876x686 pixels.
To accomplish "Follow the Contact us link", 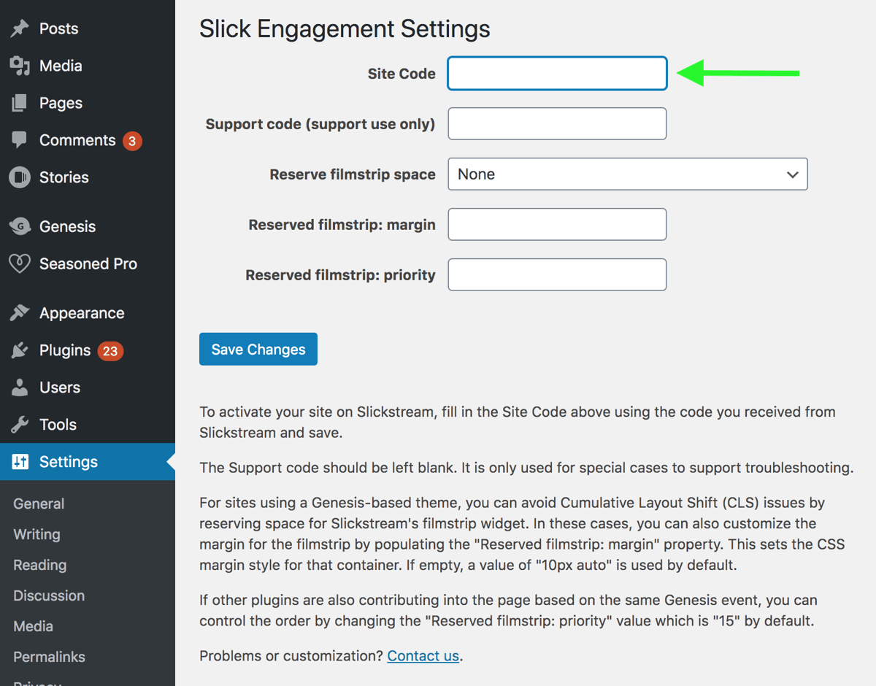I will click(423, 655).
